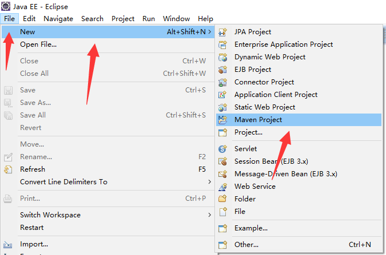
Task: Expand the Switch Workspace submenu
Action: point(210,215)
